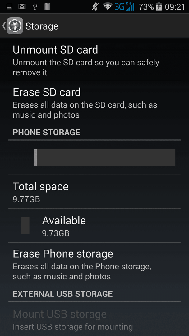Open the Available 9.73GB row
The image size is (189, 336).
[94, 226]
